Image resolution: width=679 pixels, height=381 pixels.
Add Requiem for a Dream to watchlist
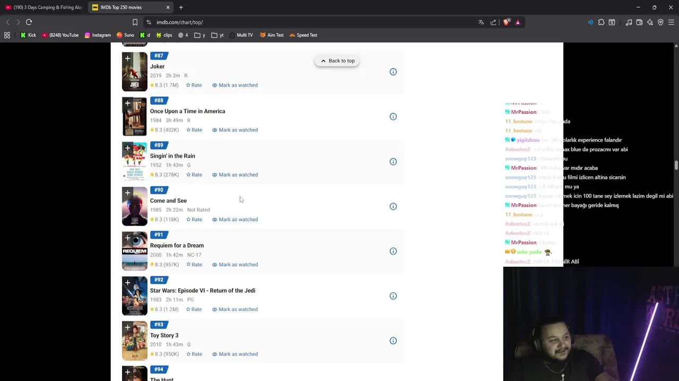click(127, 238)
